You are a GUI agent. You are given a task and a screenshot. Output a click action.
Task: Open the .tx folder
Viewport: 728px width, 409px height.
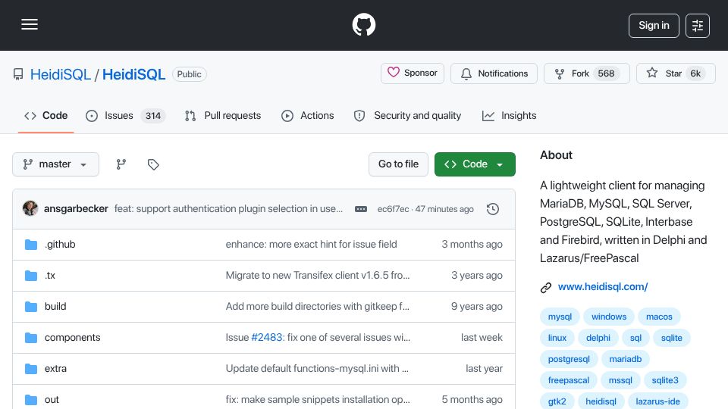(x=50, y=276)
